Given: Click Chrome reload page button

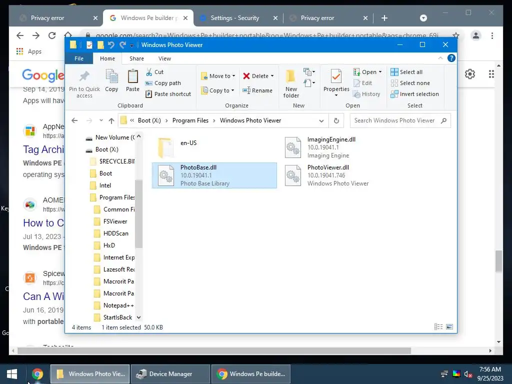Looking at the screenshot, I should coord(52,35).
